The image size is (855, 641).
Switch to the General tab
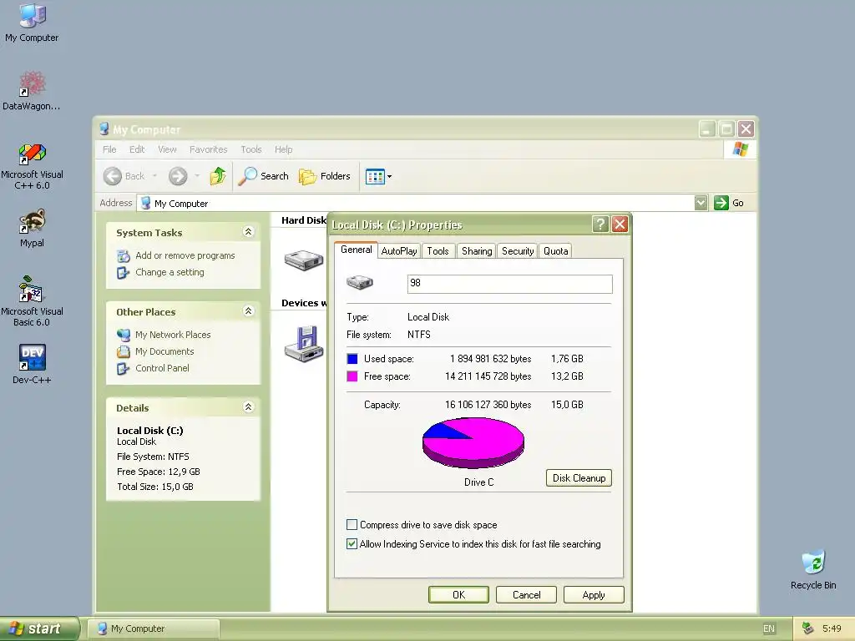pyautogui.click(x=356, y=250)
